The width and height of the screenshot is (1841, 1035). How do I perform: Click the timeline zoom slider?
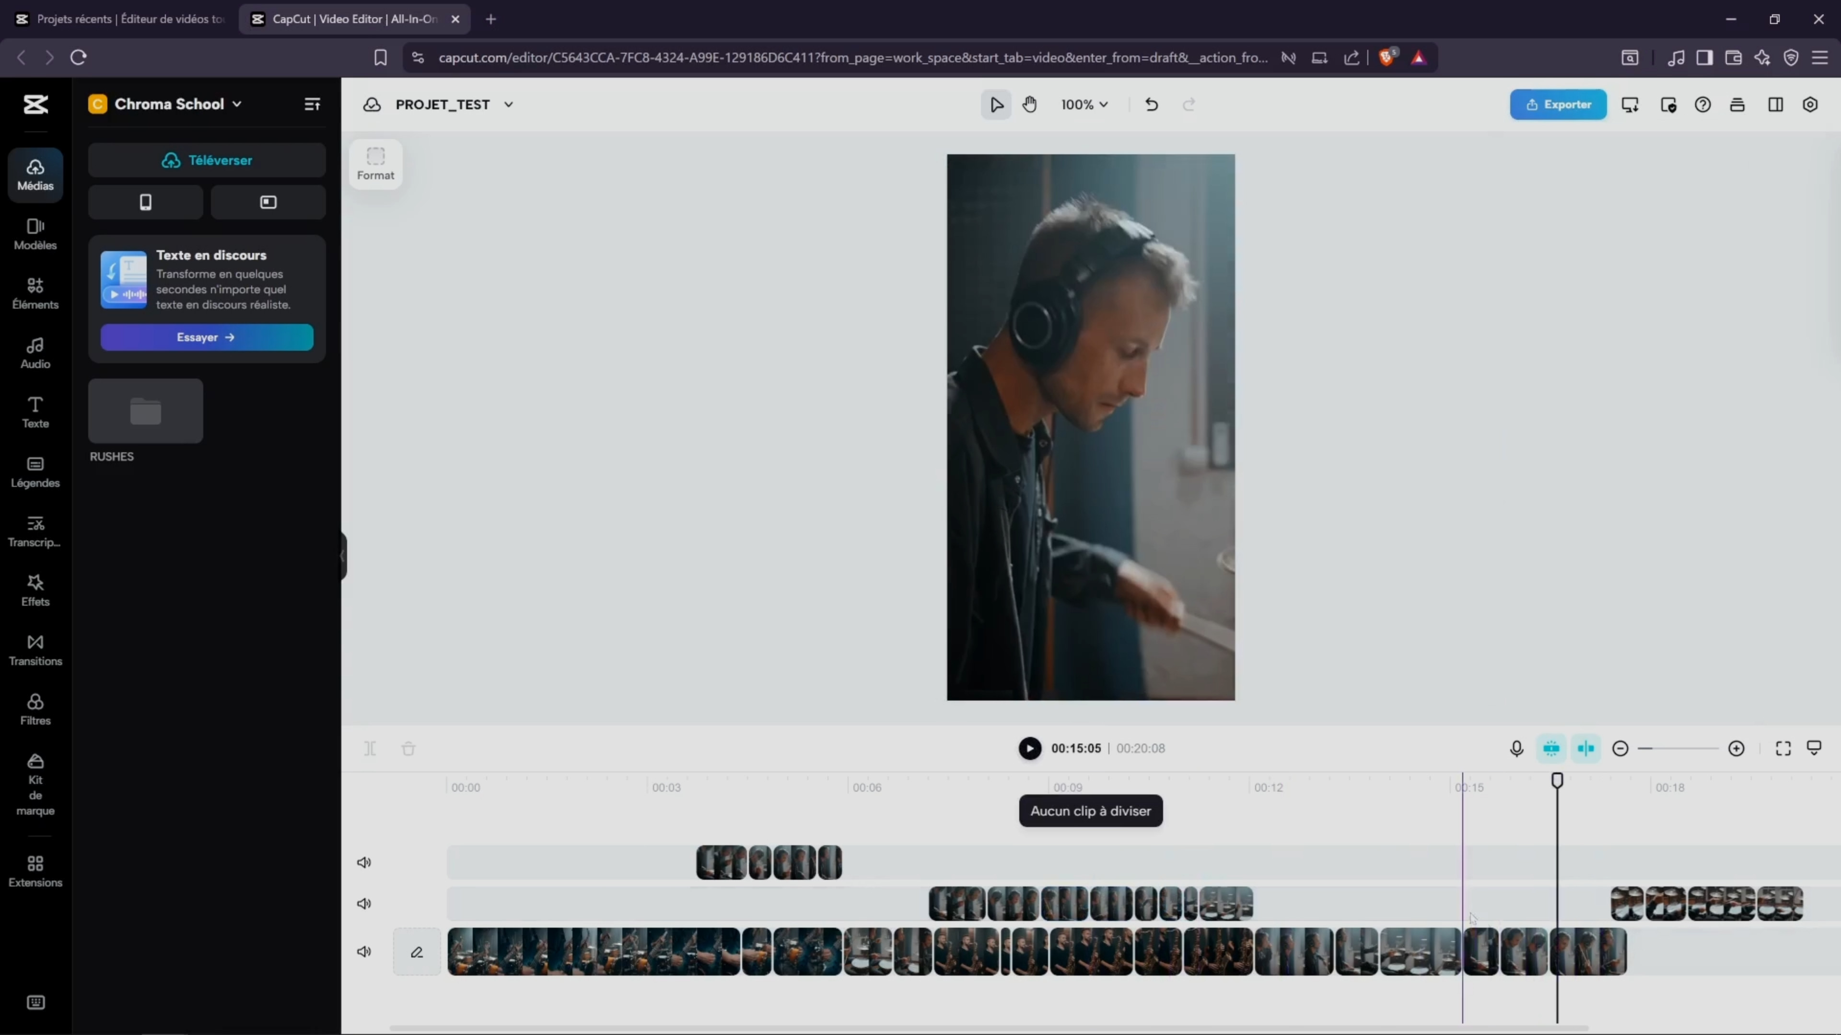click(1678, 748)
